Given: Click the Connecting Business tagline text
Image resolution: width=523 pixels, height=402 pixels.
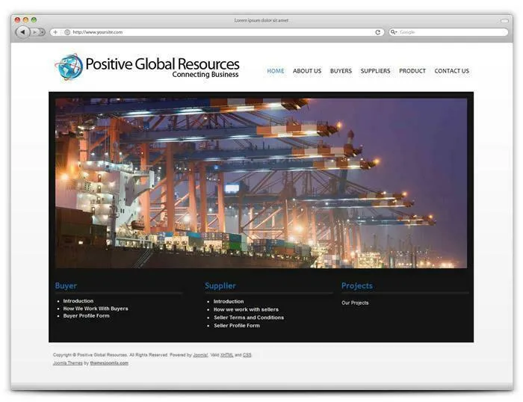Looking at the screenshot, I should click(x=205, y=75).
